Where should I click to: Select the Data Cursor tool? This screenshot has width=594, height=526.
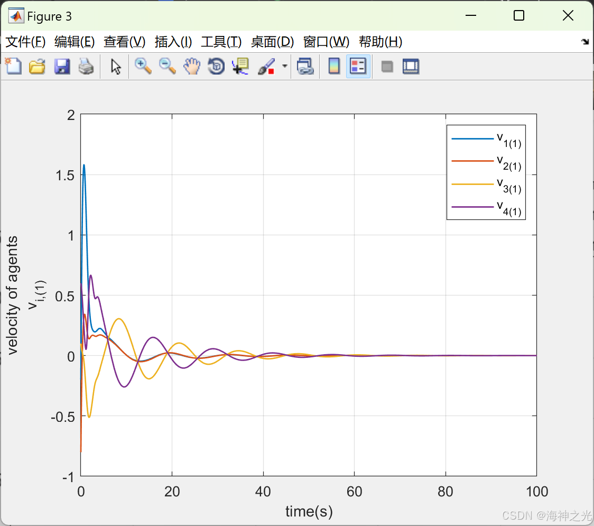click(x=240, y=66)
